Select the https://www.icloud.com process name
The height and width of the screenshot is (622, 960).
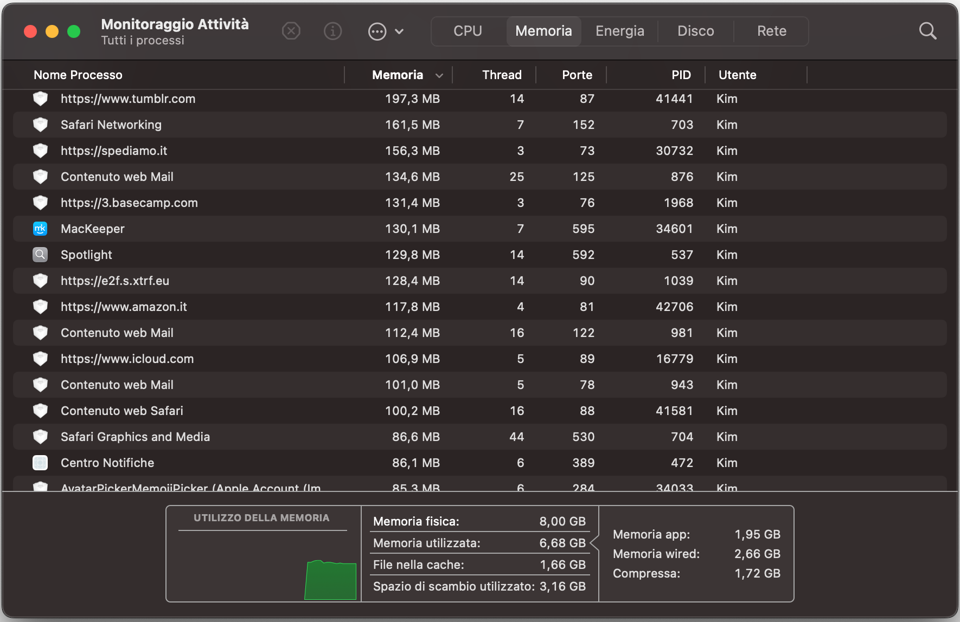pyautogui.click(x=127, y=359)
